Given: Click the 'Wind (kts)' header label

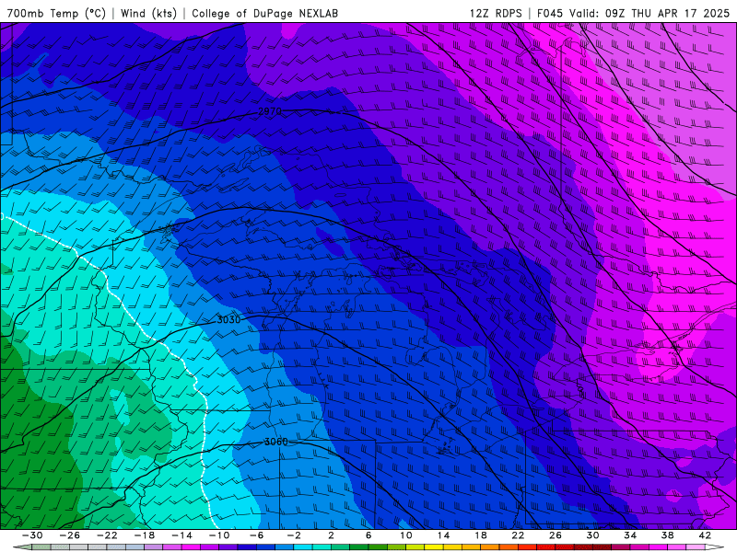Looking at the screenshot, I should tap(148, 13).
